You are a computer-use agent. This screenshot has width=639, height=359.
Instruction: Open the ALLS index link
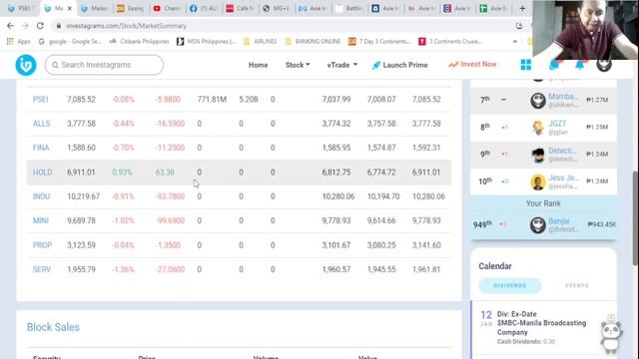pos(42,124)
